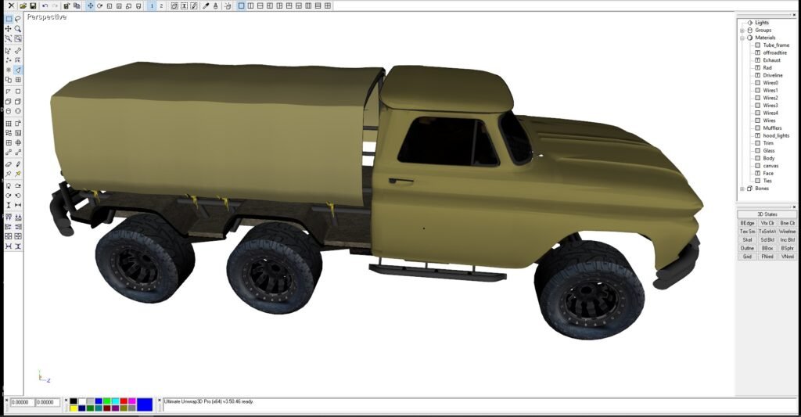Expand the Bones tree node

tap(742, 189)
